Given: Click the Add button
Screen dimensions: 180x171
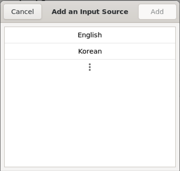Looking at the screenshot, I should point(157,12).
